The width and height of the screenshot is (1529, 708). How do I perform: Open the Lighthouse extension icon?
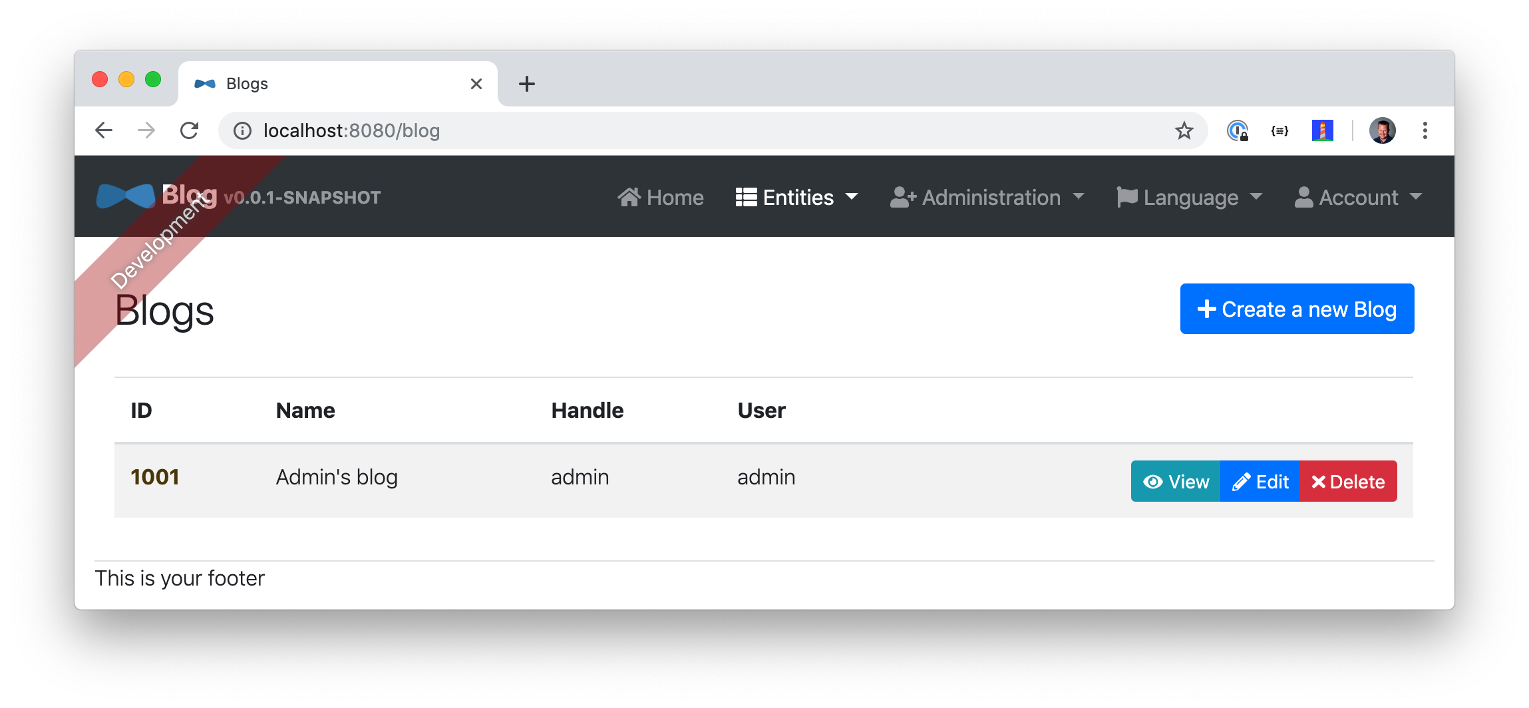(1322, 130)
